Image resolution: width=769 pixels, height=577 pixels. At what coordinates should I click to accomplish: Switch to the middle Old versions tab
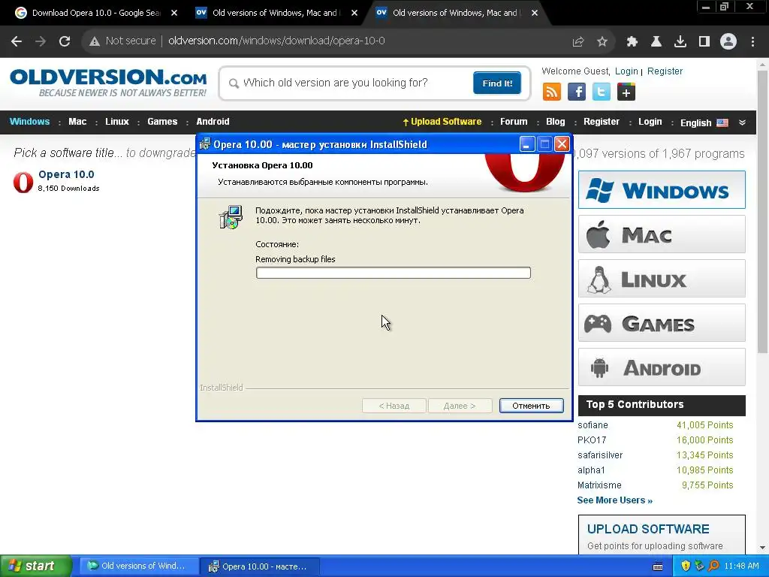point(276,13)
